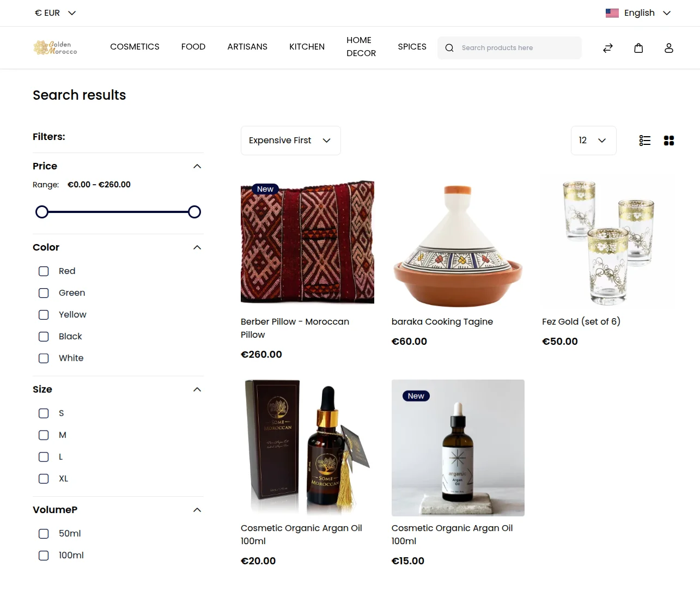Enable the 100ml volume filter
Viewport: 700px width, 603px height.
(x=43, y=555)
